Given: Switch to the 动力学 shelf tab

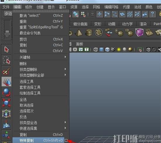Looking at the screenshot, I should pyautogui.click(x=127, y=24).
